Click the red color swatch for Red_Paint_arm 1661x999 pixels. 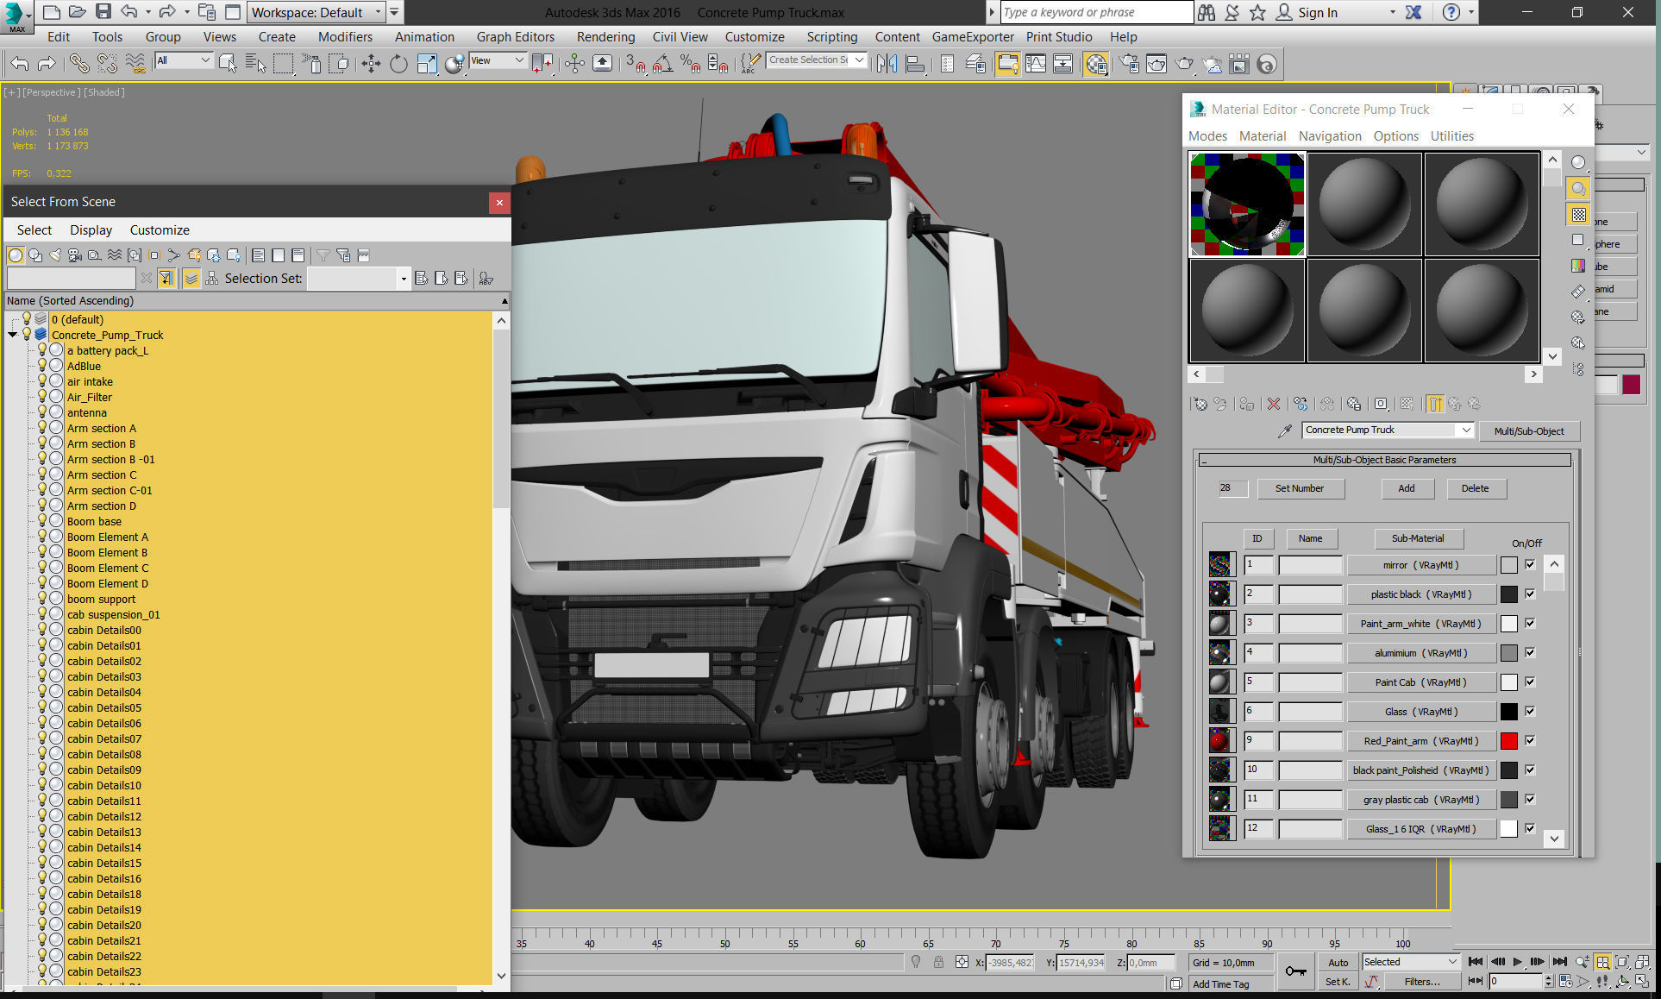click(1508, 741)
